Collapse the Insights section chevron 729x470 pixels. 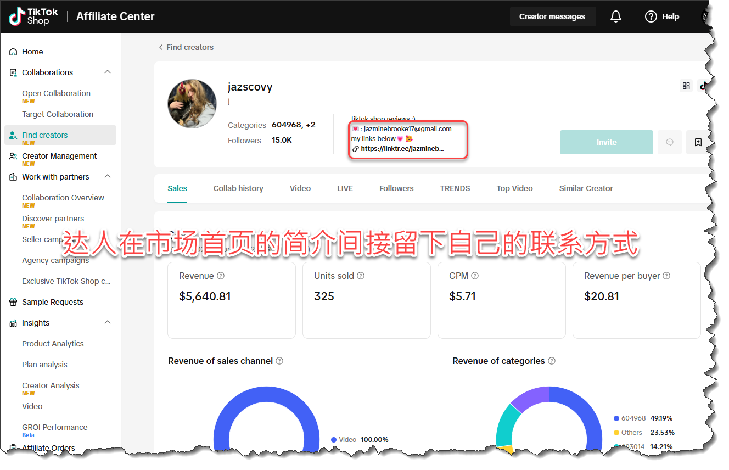tap(108, 322)
